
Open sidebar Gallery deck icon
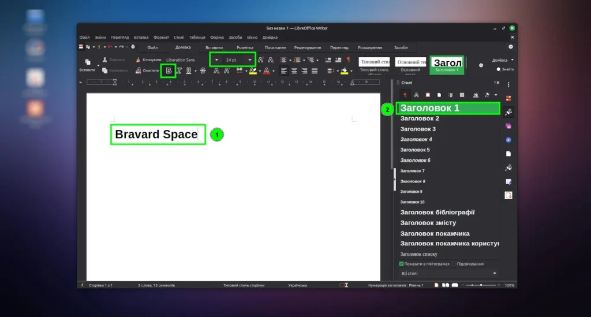coord(508,126)
